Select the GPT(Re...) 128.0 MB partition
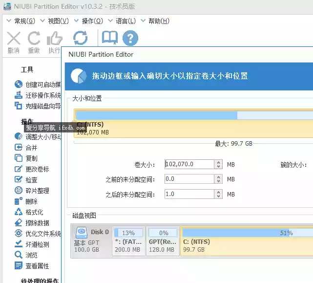Image resolution: width=313 pixels, height=283 pixels. [163, 241]
